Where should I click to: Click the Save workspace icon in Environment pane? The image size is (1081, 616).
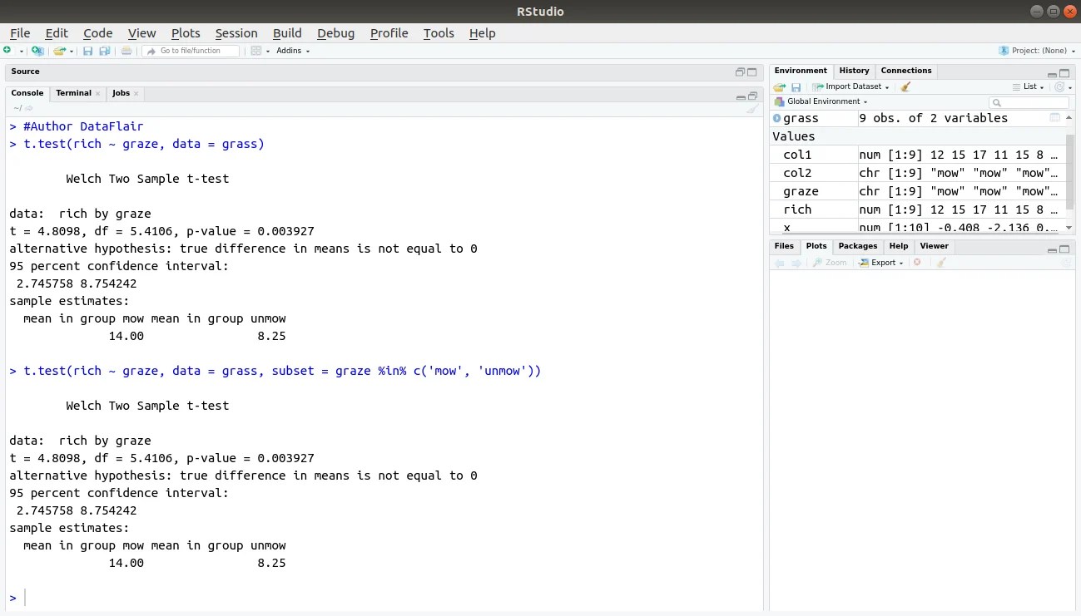[x=796, y=86]
